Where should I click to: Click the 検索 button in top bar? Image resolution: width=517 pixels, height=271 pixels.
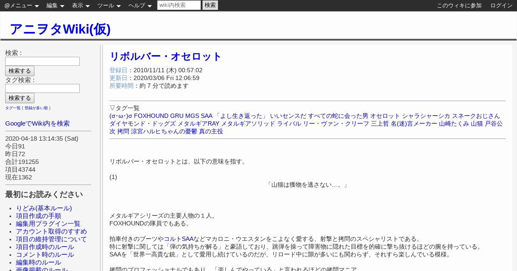tap(210, 5)
